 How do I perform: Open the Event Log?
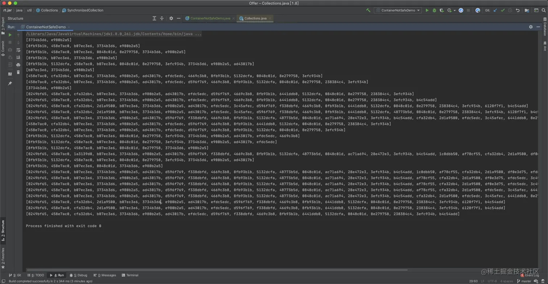530,275
